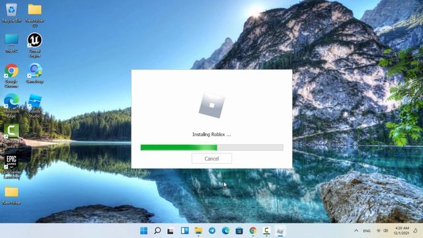This screenshot has width=423, height=238.
Task: Click the 'Installing Roblox ...' status text
Action: click(x=211, y=134)
